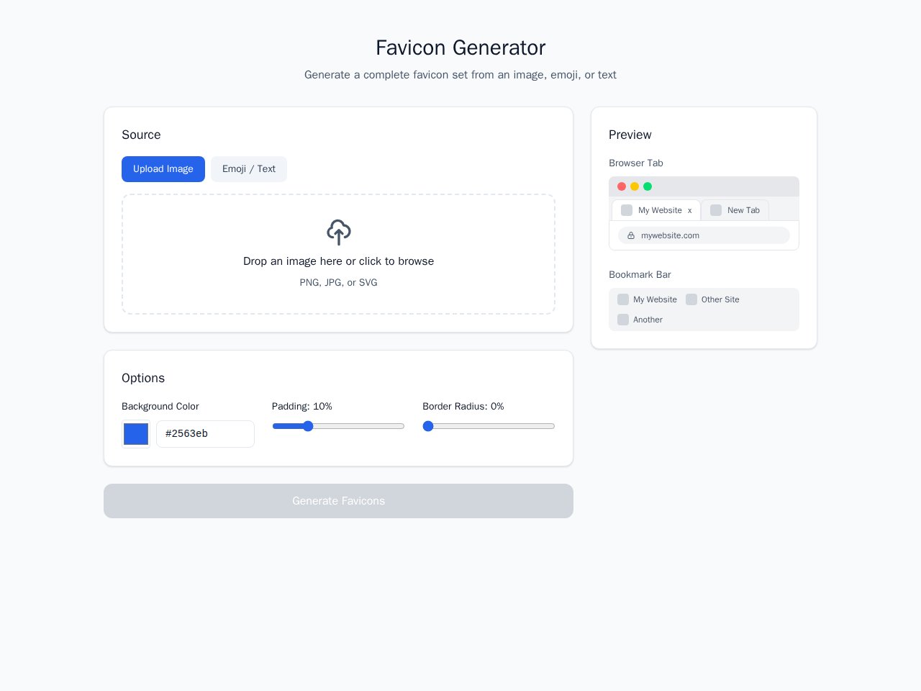Click the 'Favicon Generator' heading
The height and width of the screenshot is (691, 921).
pyautogui.click(x=460, y=48)
